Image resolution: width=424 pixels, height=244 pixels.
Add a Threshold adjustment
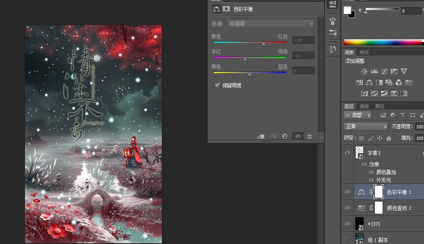[x=384, y=93]
